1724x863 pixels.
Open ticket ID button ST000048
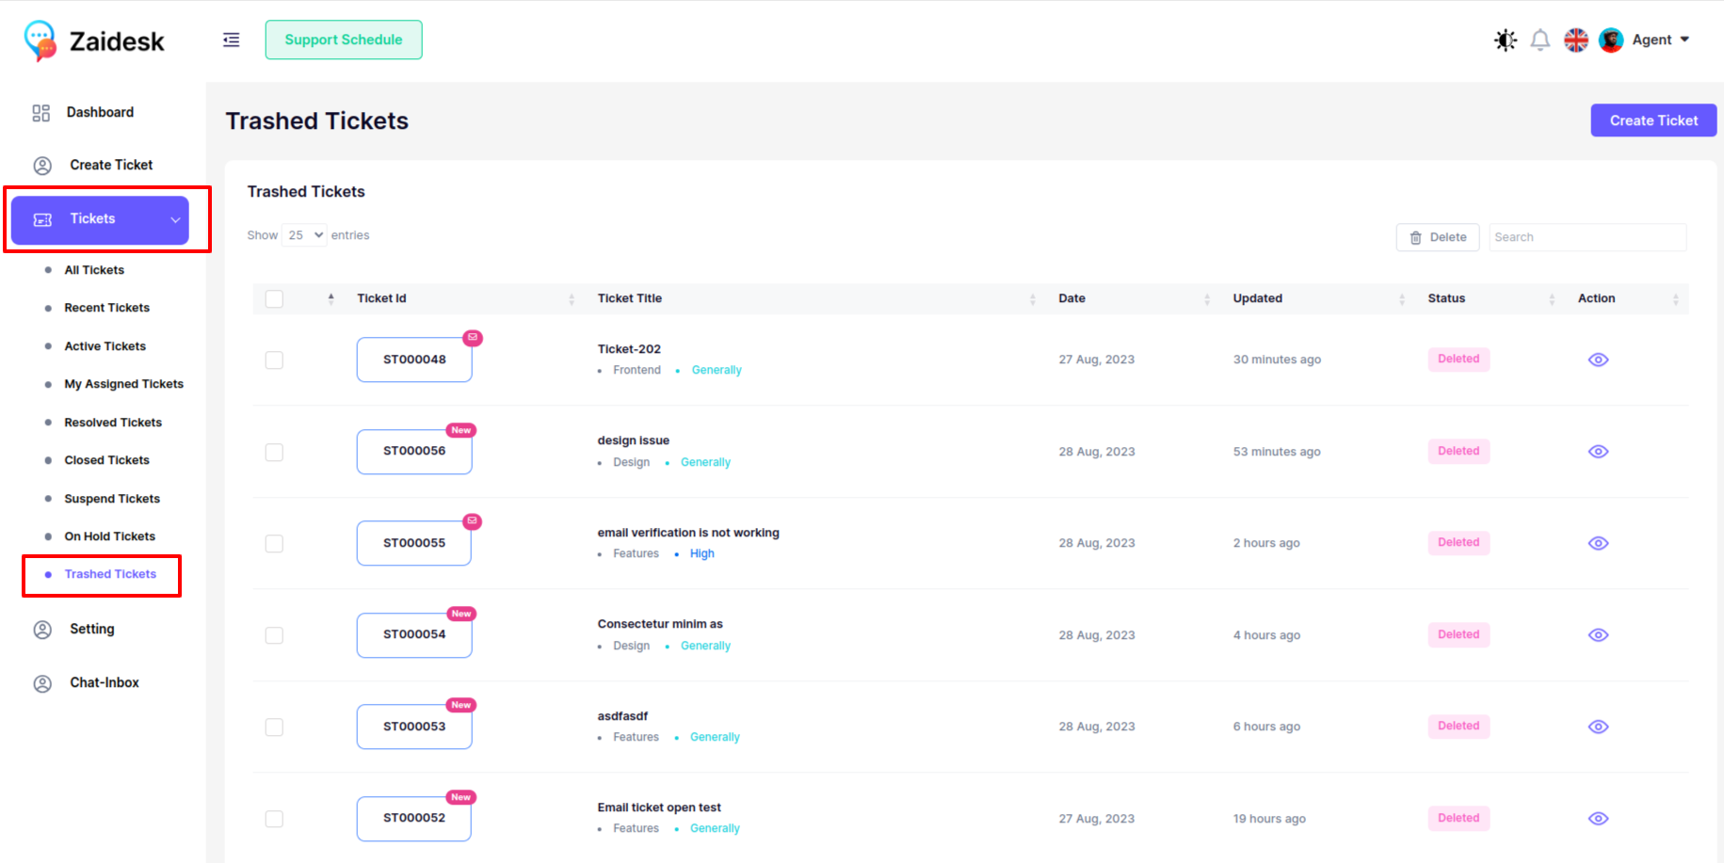414,360
